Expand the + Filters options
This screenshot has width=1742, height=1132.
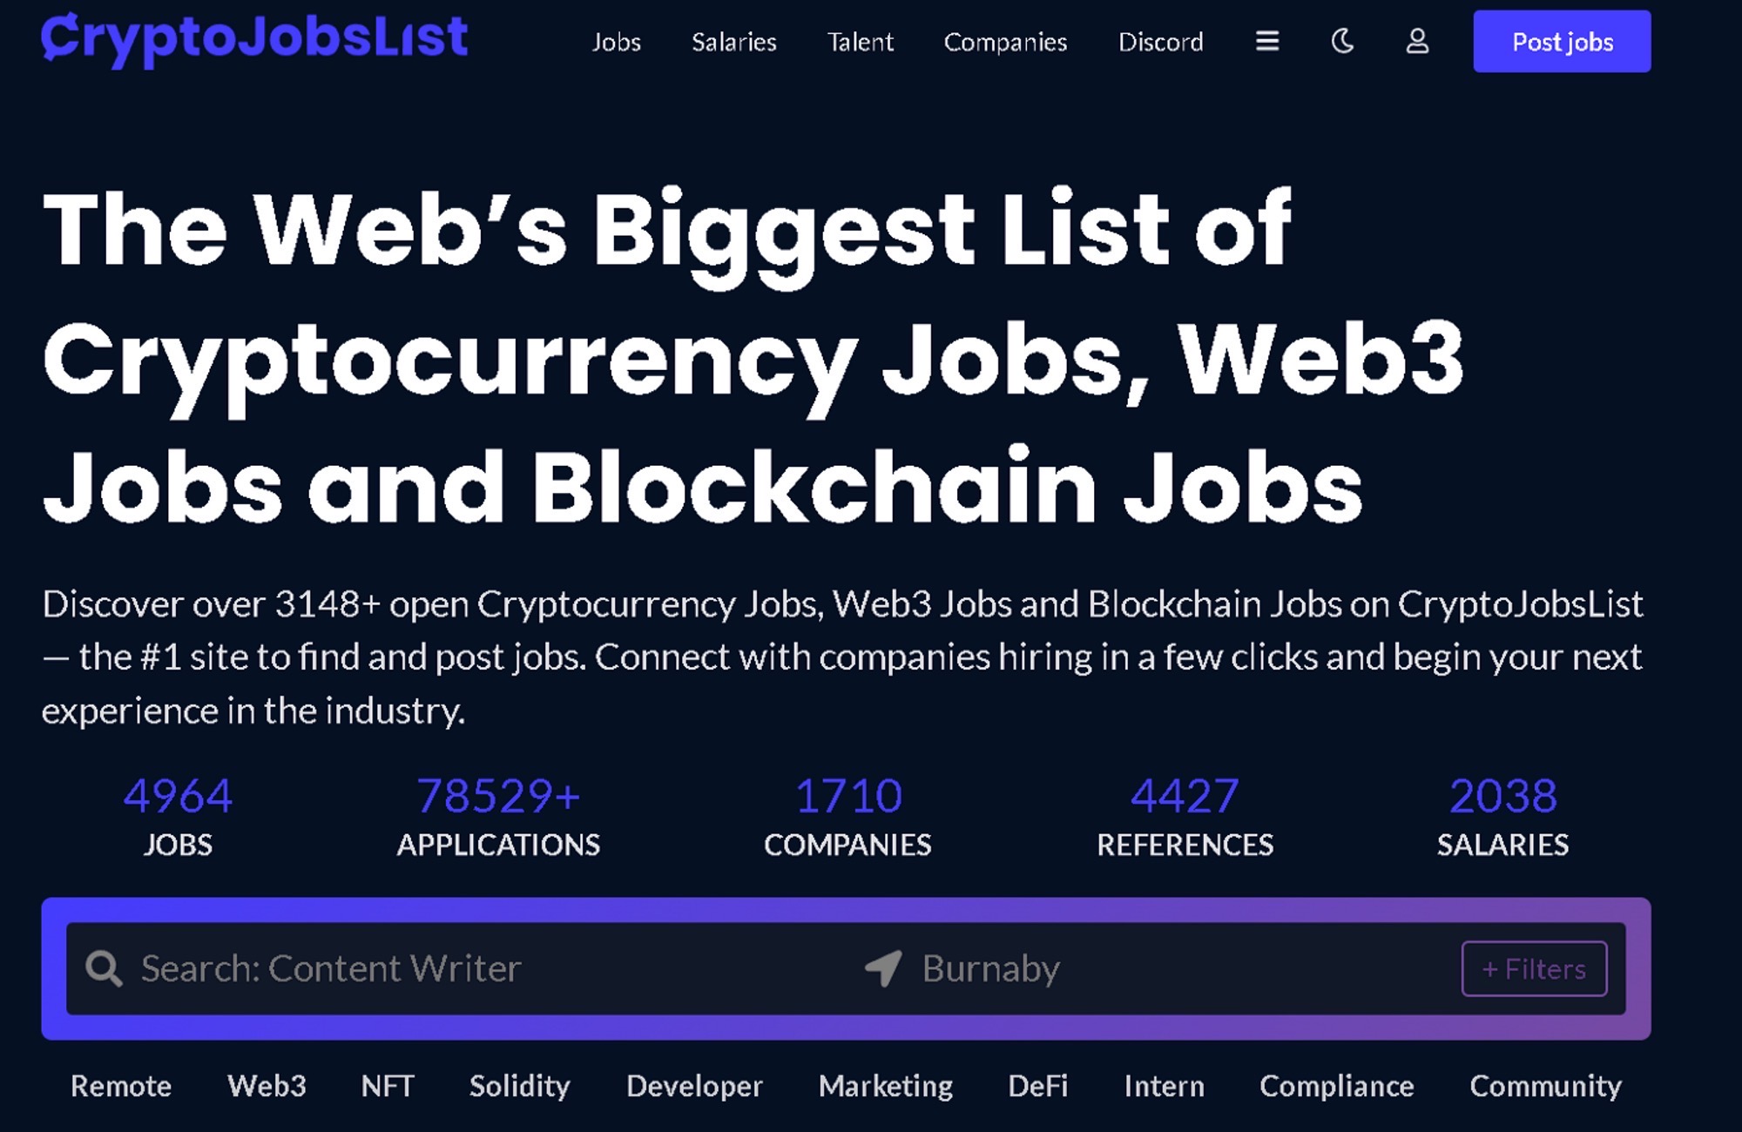(1534, 968)
